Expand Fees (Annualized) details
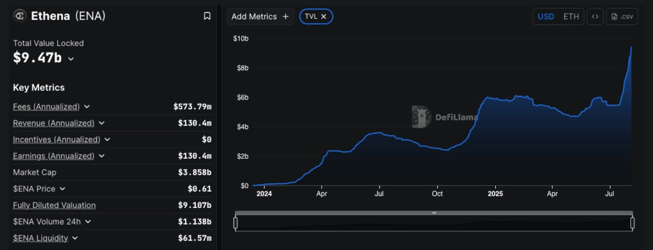This screenshot has width=653, height=250. tap(87, 107)
